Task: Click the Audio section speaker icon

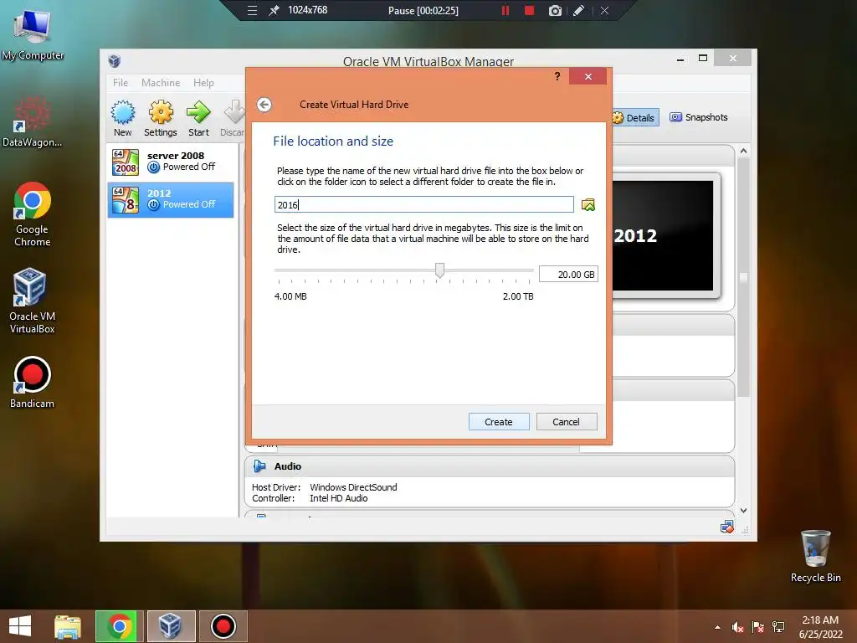Action: (x=259, y=466)
